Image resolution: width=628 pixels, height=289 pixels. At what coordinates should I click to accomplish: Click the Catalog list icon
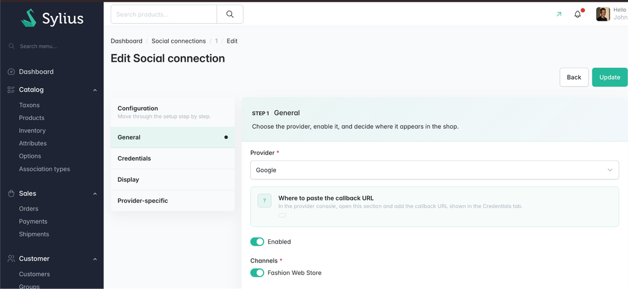(x=11, y=89)
